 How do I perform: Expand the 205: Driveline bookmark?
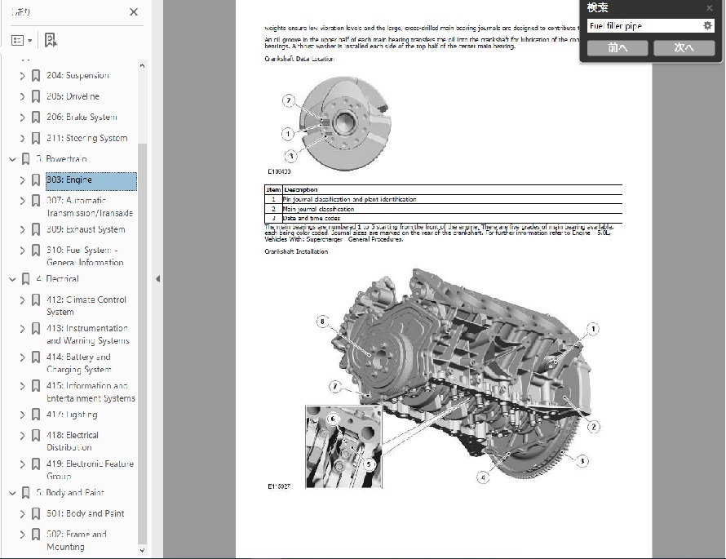(22, 96)
